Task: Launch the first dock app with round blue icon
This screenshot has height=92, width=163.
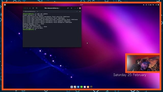Action: (72, 87)
